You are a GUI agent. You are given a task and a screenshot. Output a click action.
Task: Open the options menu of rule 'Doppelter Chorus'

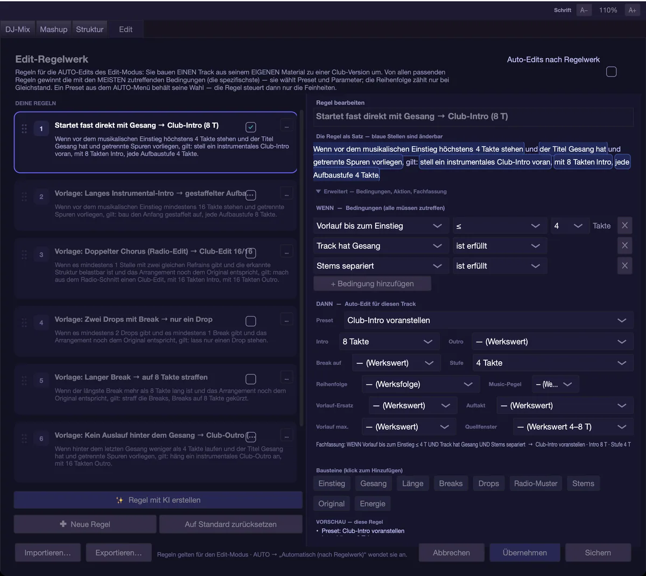[x=286, y=252]
